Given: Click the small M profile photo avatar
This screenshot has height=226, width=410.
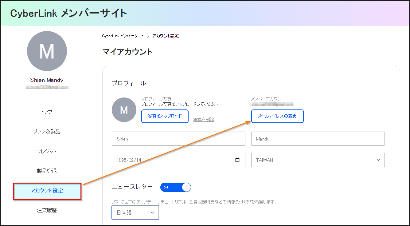Looking at the screenshot, I should [x=124, y=110].
